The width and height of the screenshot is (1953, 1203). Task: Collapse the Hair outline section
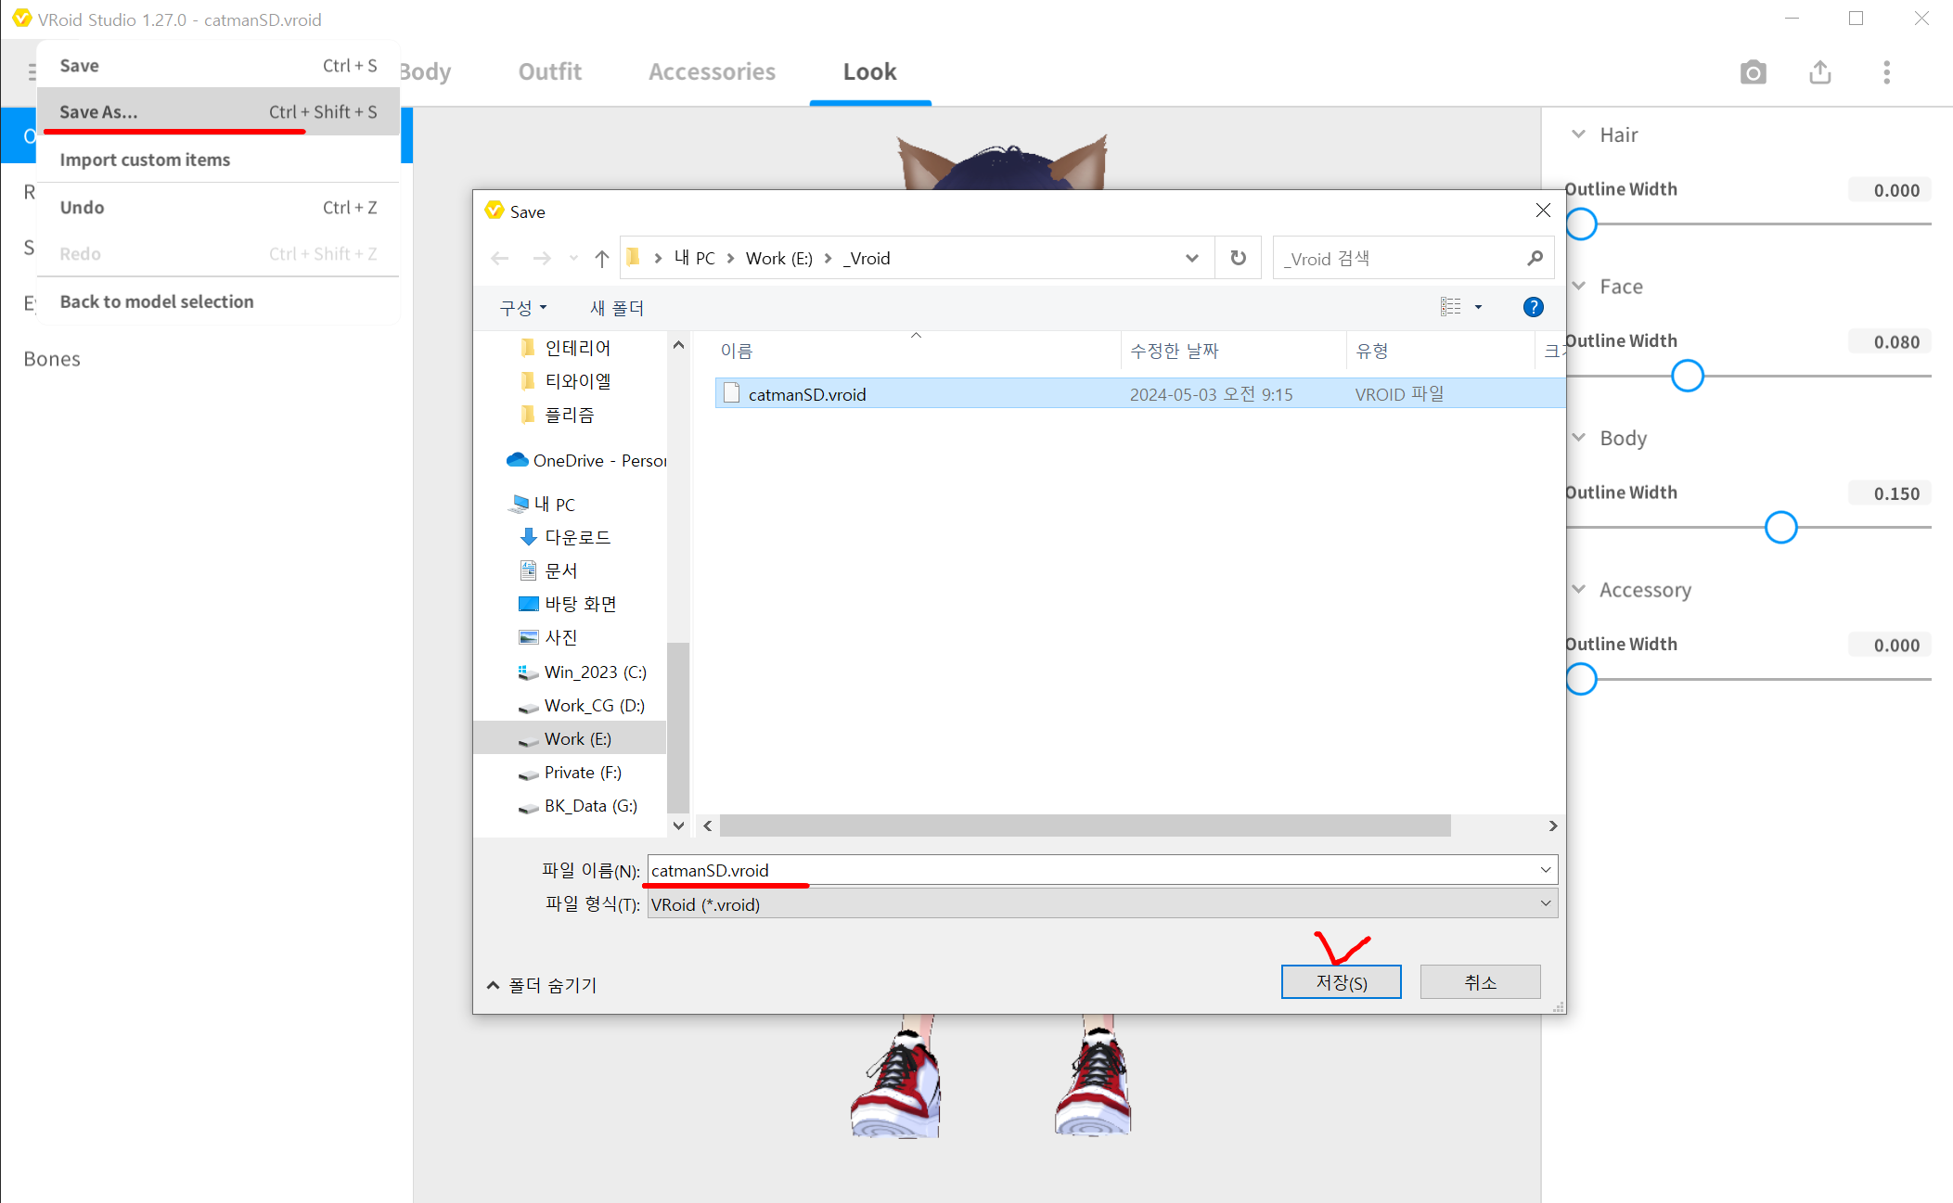click(x=1578, y=134)
